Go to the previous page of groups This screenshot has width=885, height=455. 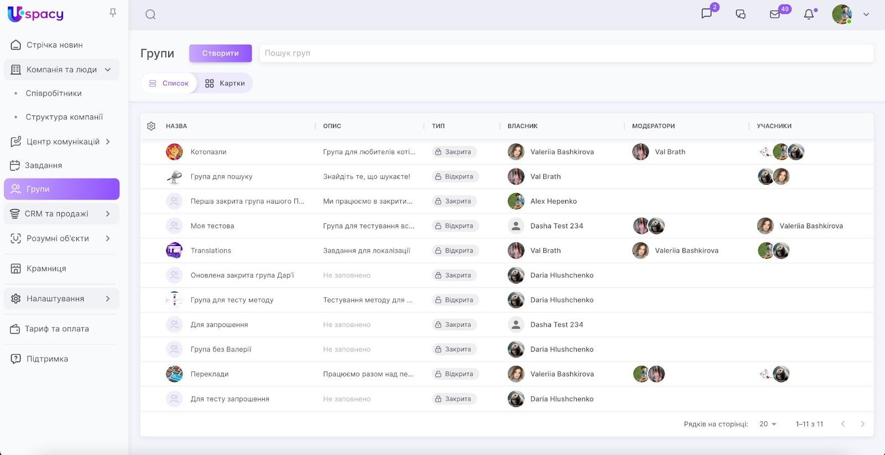pyautogui.click(x=843, y=424)
